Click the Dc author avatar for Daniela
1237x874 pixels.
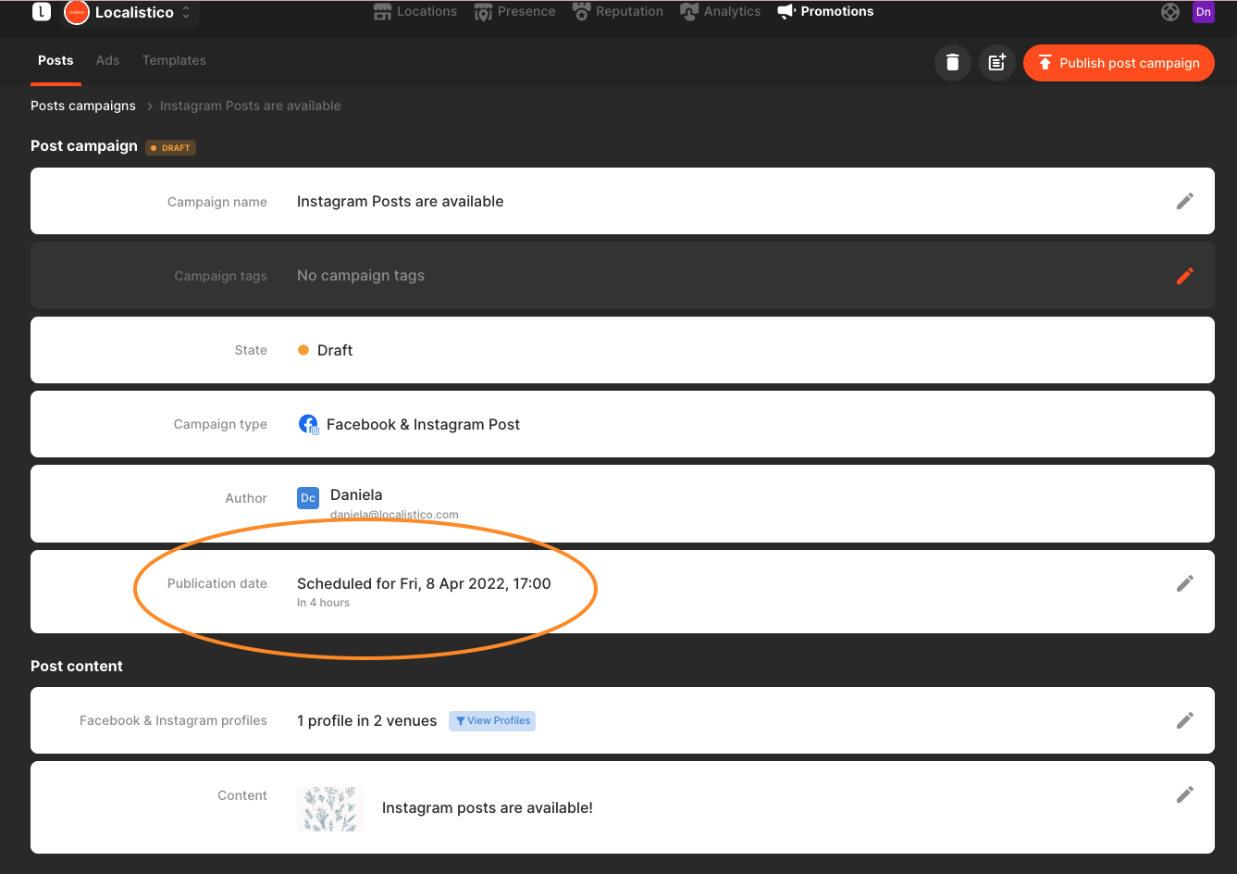[308, 498]
